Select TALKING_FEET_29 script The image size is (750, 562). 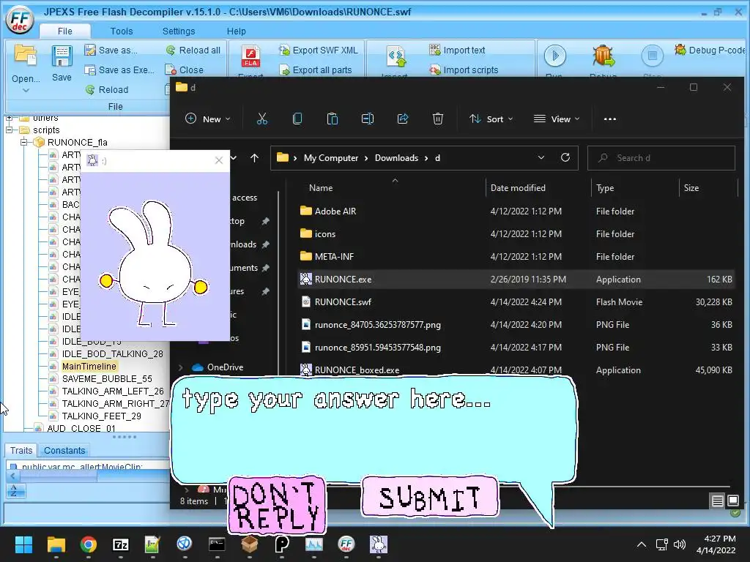[101, 416]
